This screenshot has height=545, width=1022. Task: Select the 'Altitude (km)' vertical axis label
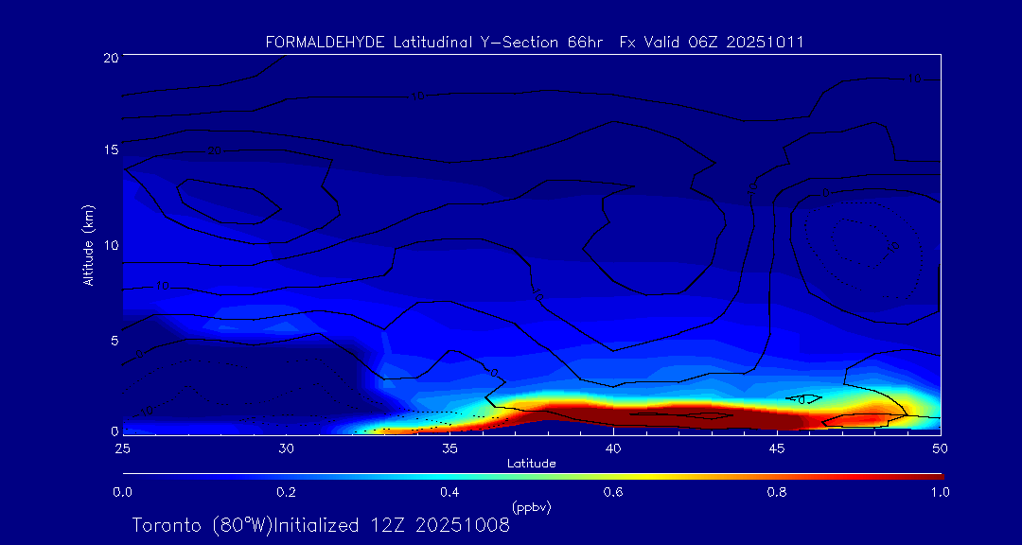[x=89, y=244]
